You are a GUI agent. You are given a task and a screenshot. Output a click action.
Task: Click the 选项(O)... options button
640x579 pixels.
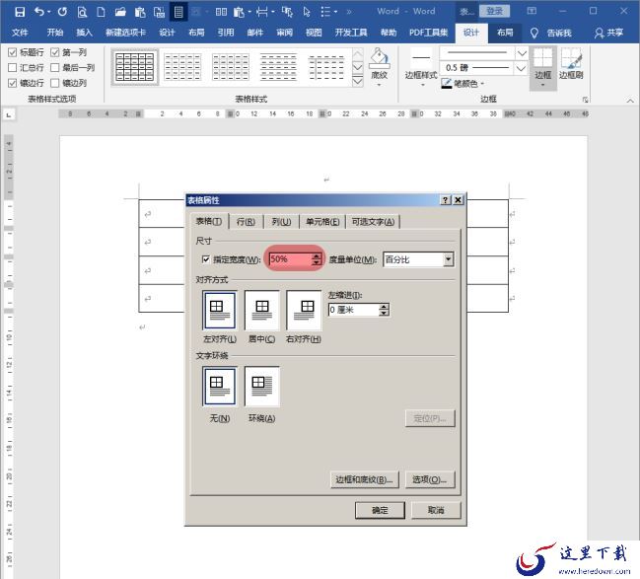point(430,479)
